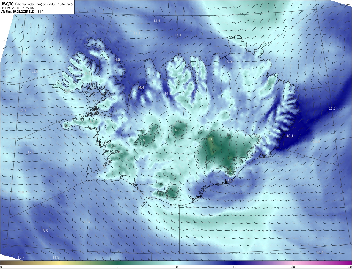Image resolution: width=352 pixels, height=269 pixels.
Task: Click the 16.1 maximum value label
Action: (290, 136)
